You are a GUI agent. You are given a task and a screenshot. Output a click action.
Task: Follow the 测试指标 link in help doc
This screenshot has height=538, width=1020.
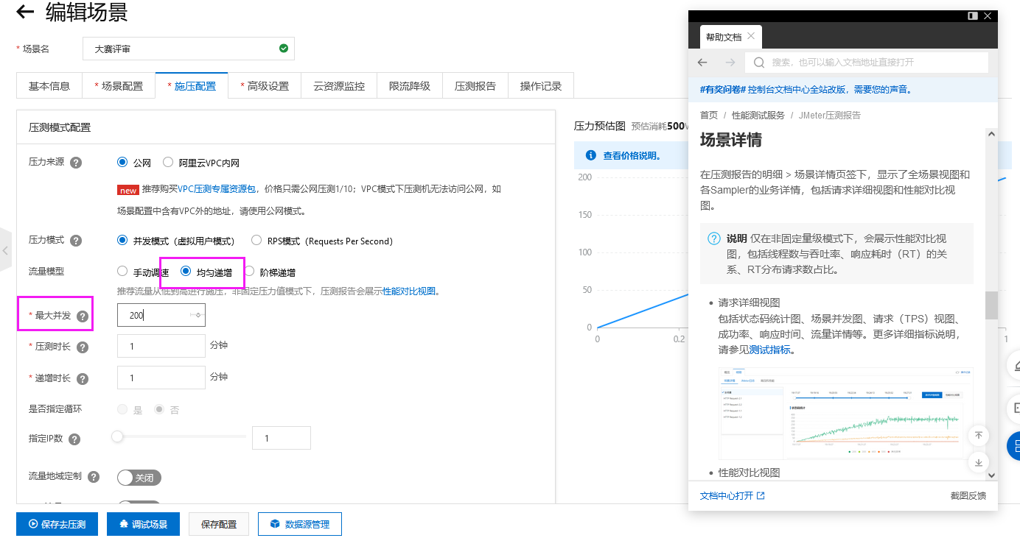click(x=769, y=350)
